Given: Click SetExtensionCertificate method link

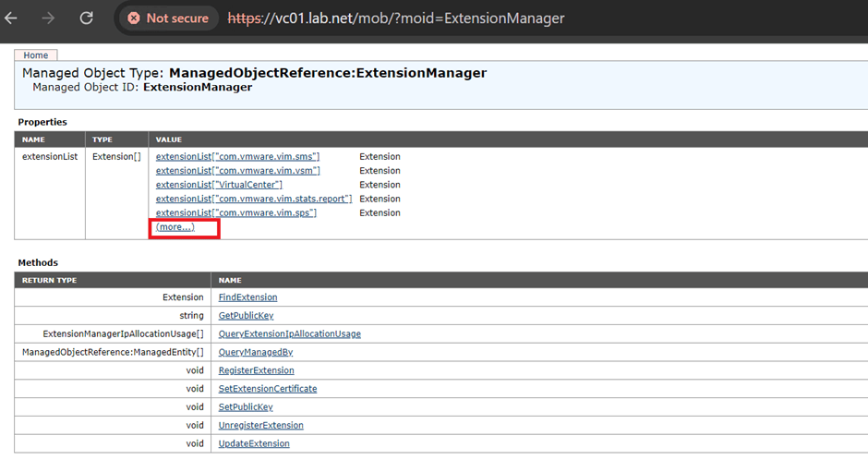Looking at the screenshot, I should coord(267,389).
